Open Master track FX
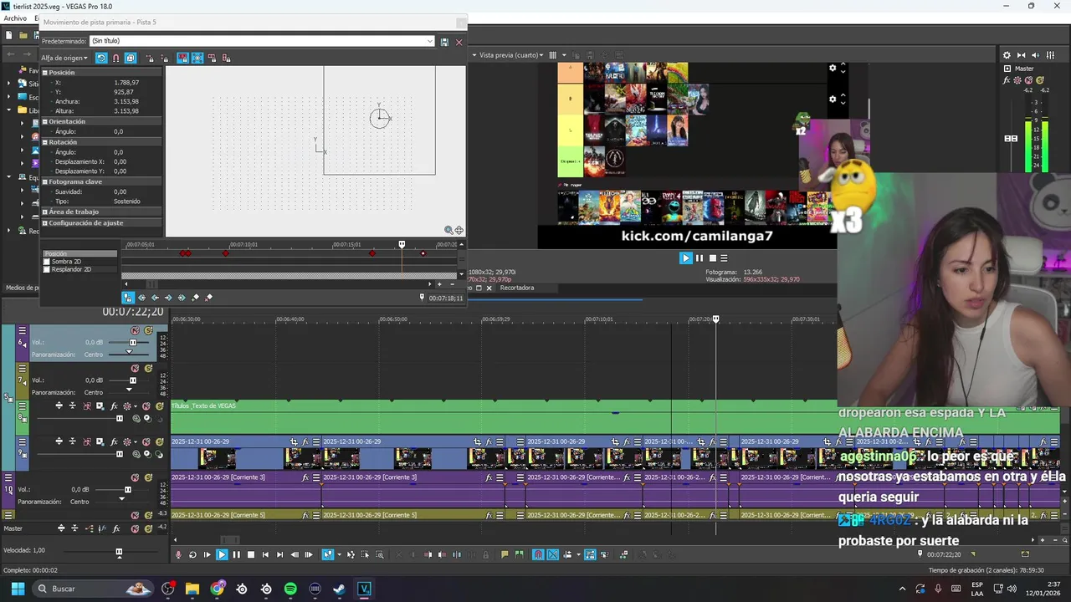 (115, 528)
